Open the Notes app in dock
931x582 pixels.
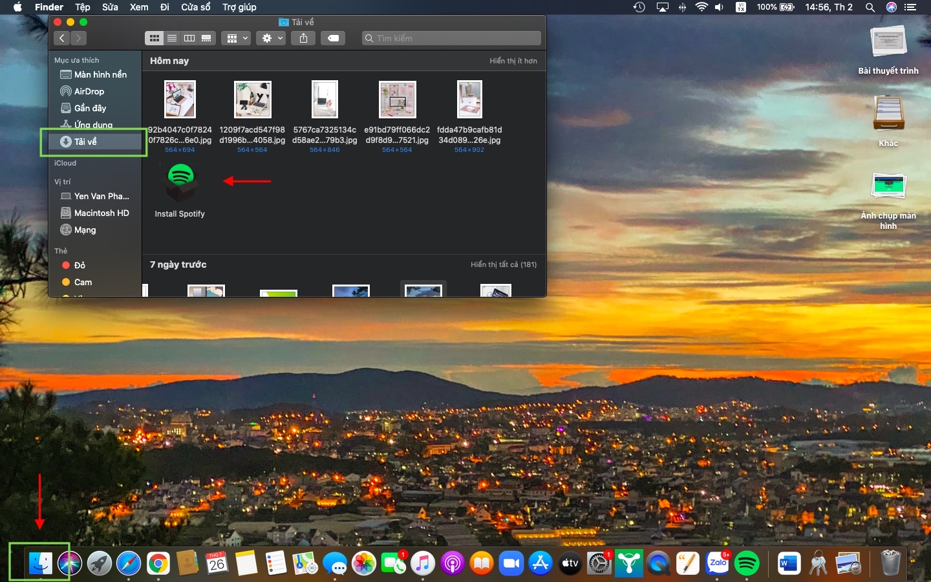pos(246,563)
